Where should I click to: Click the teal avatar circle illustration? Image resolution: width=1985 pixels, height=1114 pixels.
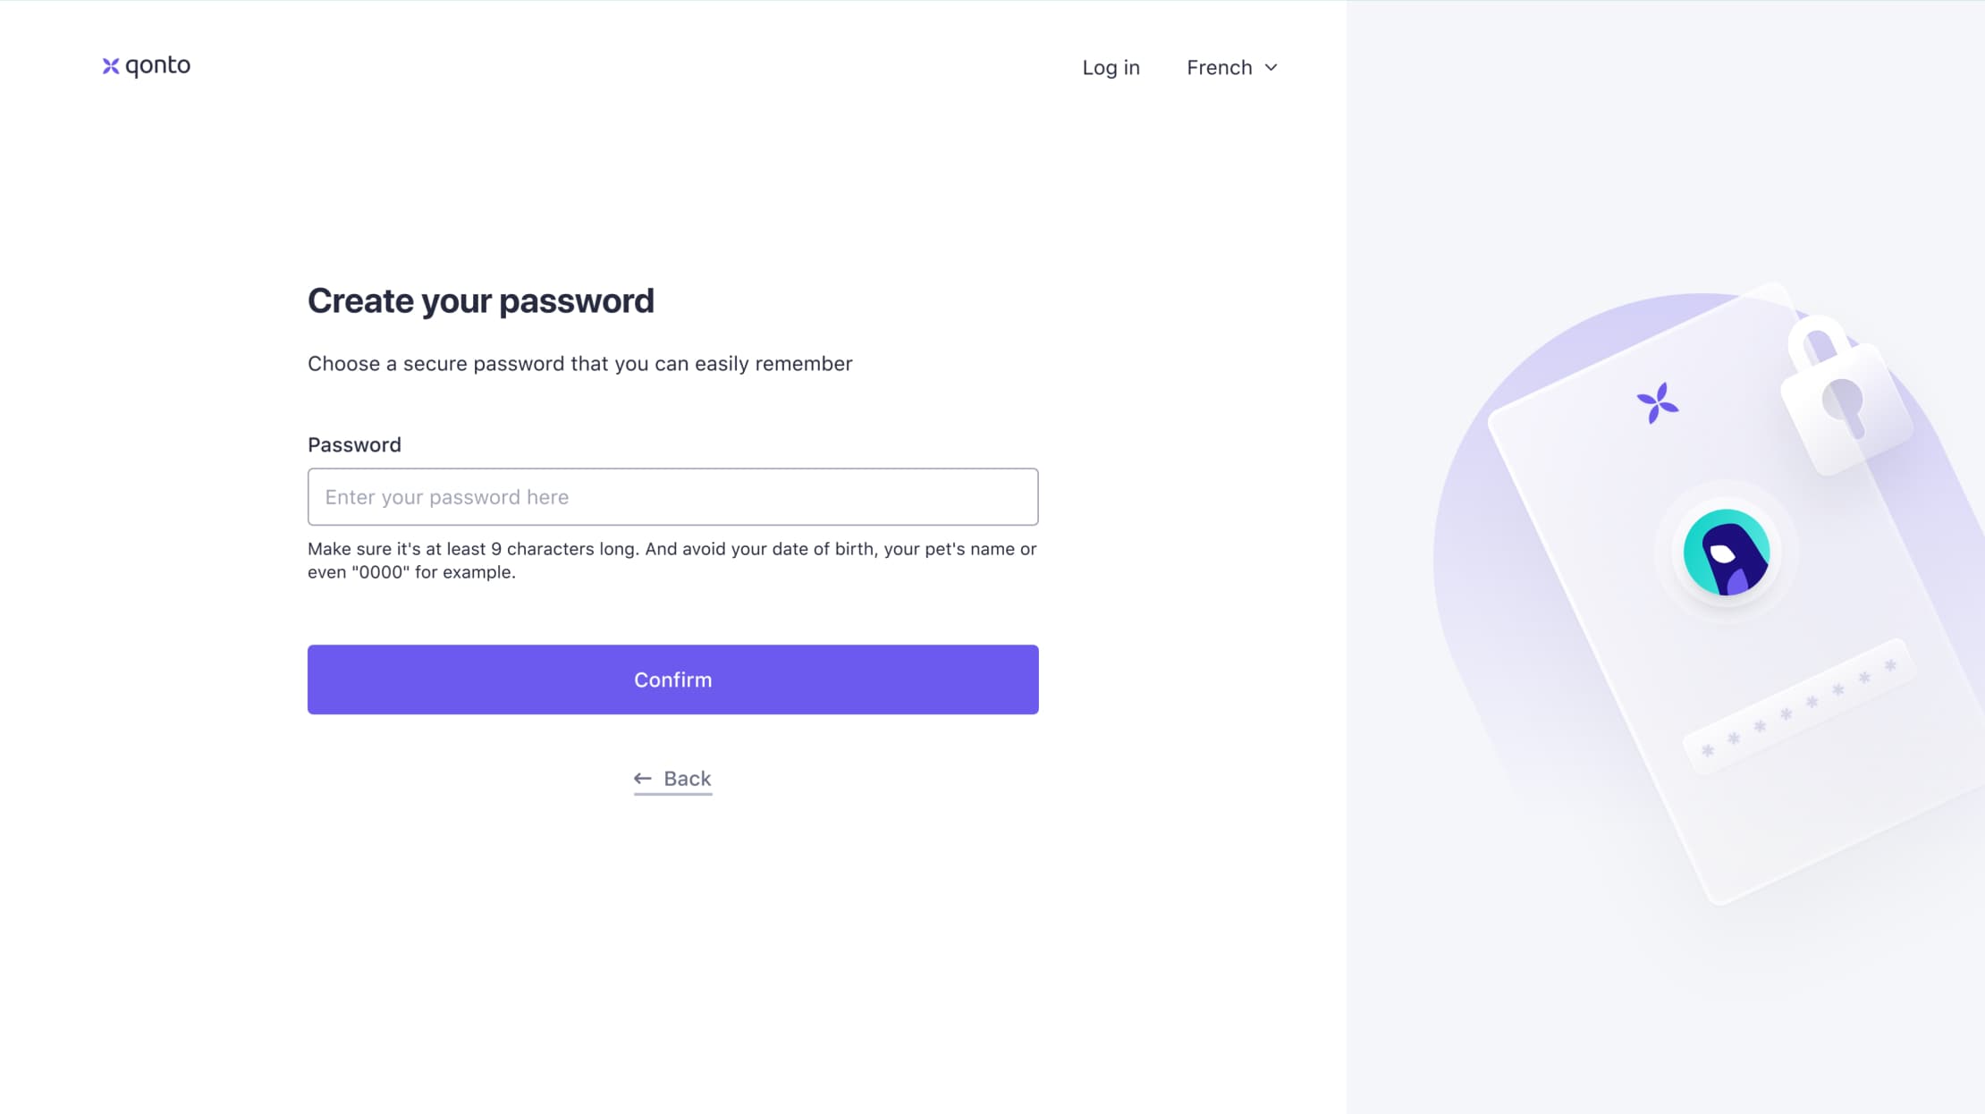tap(1726, 553)
